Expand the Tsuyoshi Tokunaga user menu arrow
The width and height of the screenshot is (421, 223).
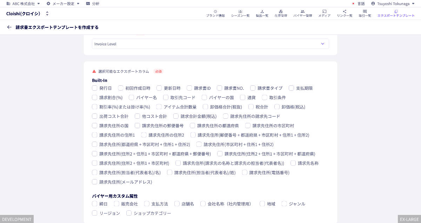click(x=413, y=4)
